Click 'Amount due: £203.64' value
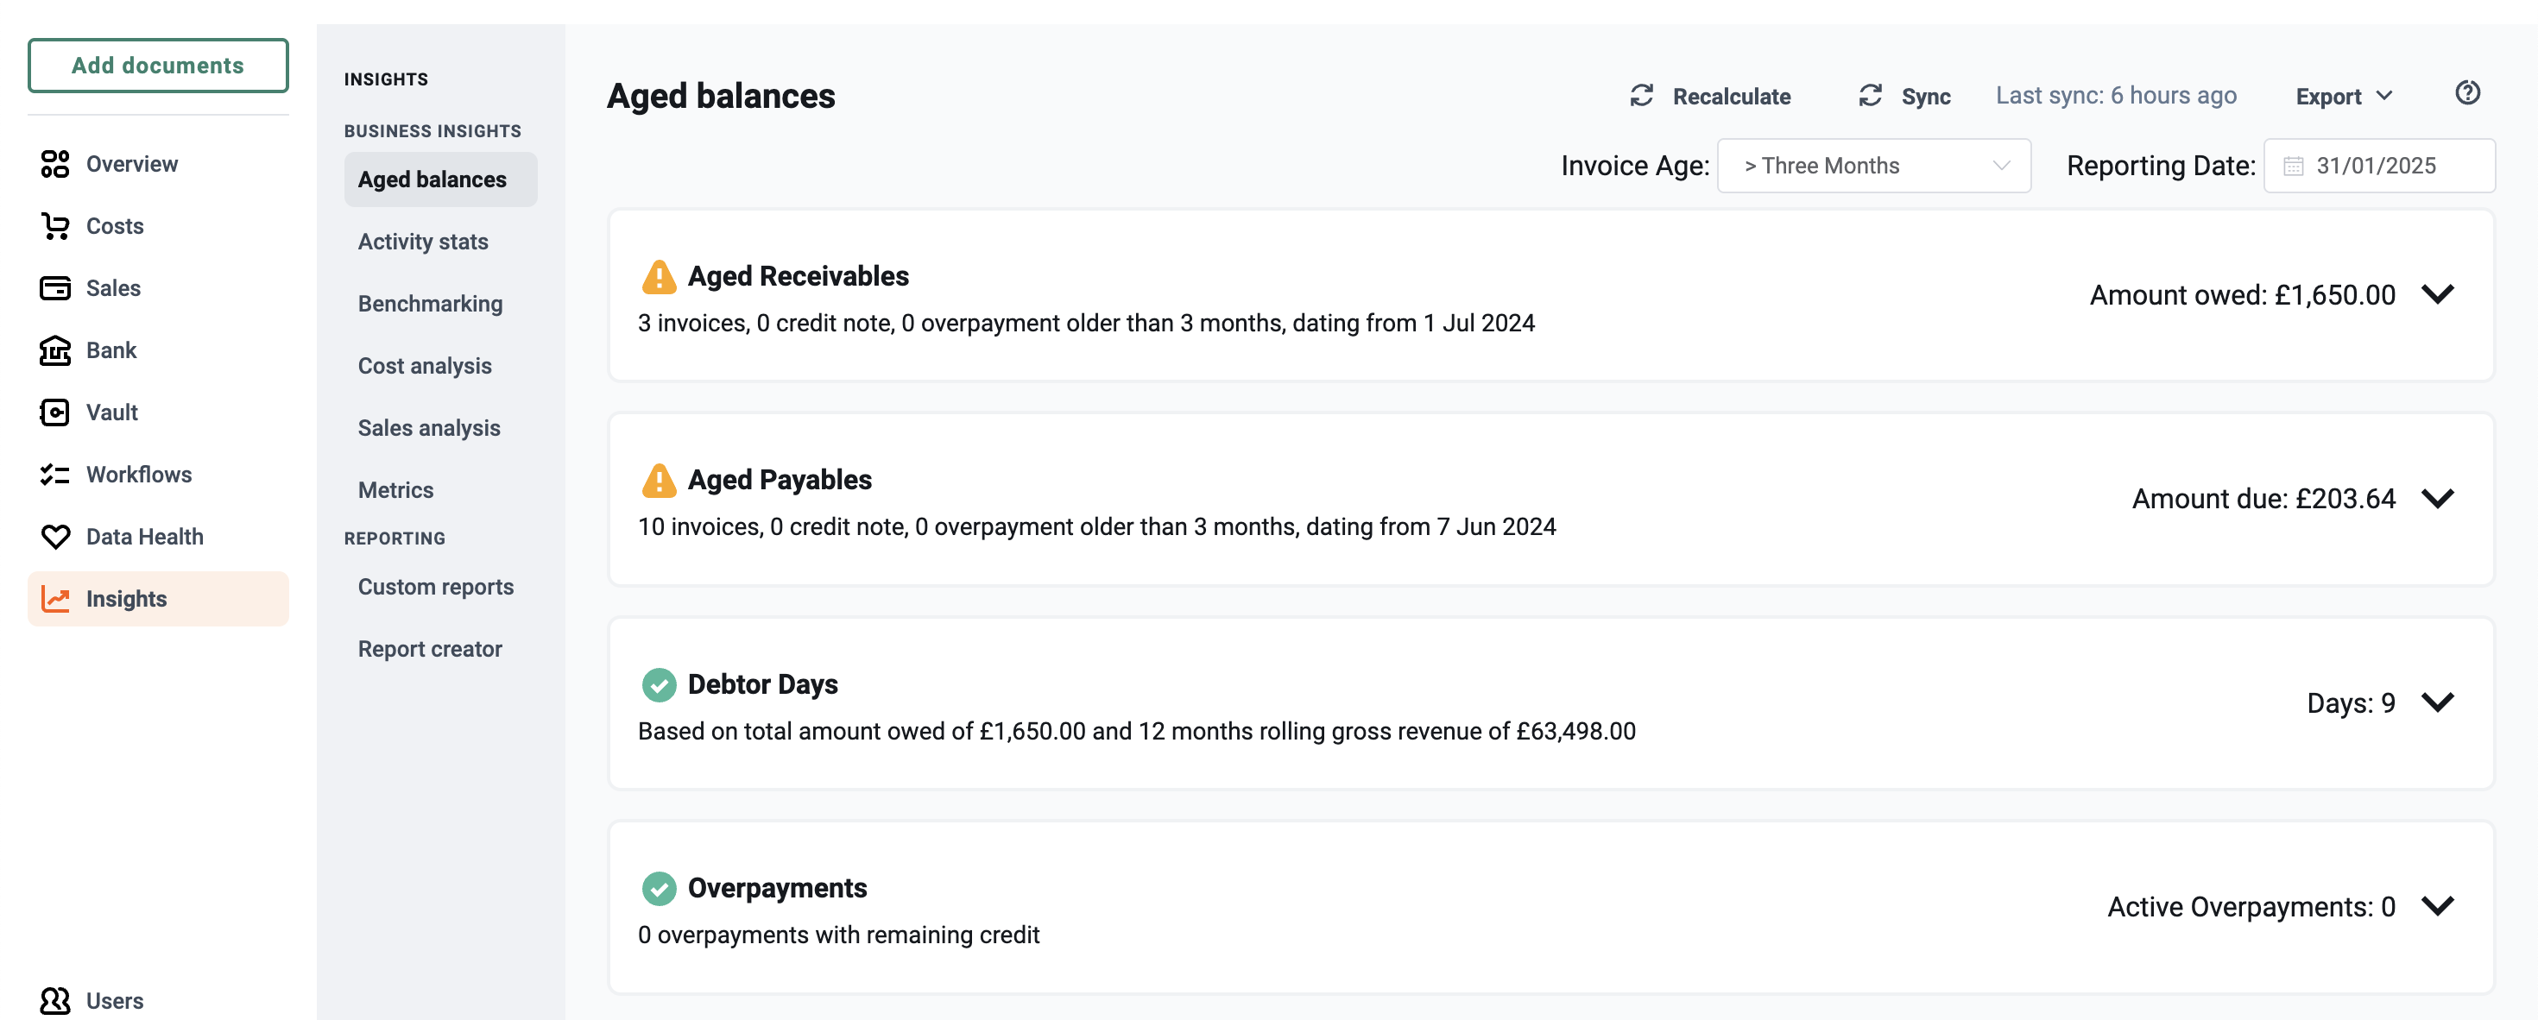2538x1020 pixels. tap(2263, 498)
